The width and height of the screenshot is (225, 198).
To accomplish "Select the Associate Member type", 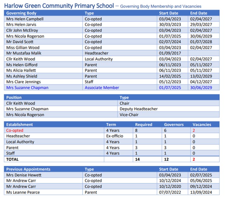I will (102, 87).
